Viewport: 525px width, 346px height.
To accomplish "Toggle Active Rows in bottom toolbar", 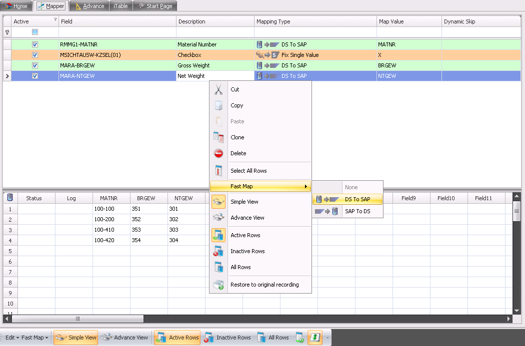I will click(x=177, y=338).
